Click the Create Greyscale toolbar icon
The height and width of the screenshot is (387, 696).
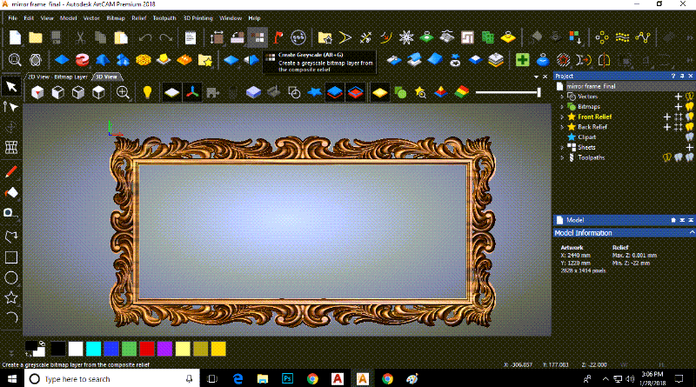(256, 37)
